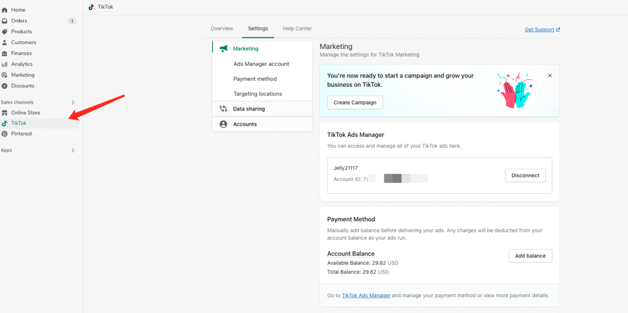Screen dimensions: 628x313
Task: Click the Pinterest channel icon
Action: (5, 134)
